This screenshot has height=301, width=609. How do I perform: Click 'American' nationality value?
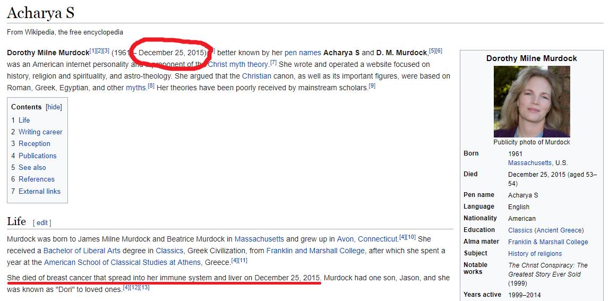522,219
